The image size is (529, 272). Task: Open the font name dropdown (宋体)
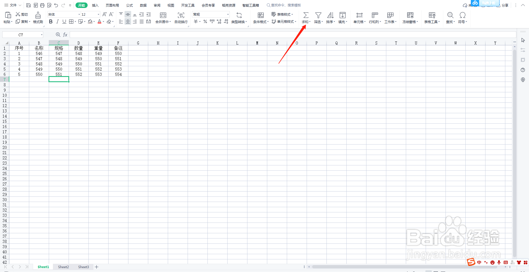pos(79,14)
